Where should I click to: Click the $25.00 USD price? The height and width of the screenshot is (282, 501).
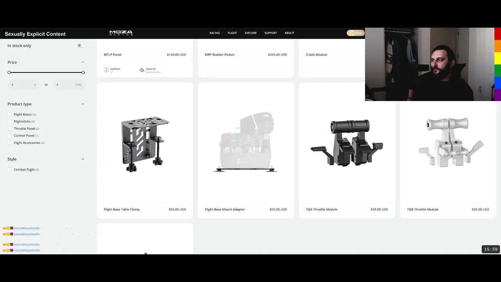pyautogui.click(x=278, y=209)
